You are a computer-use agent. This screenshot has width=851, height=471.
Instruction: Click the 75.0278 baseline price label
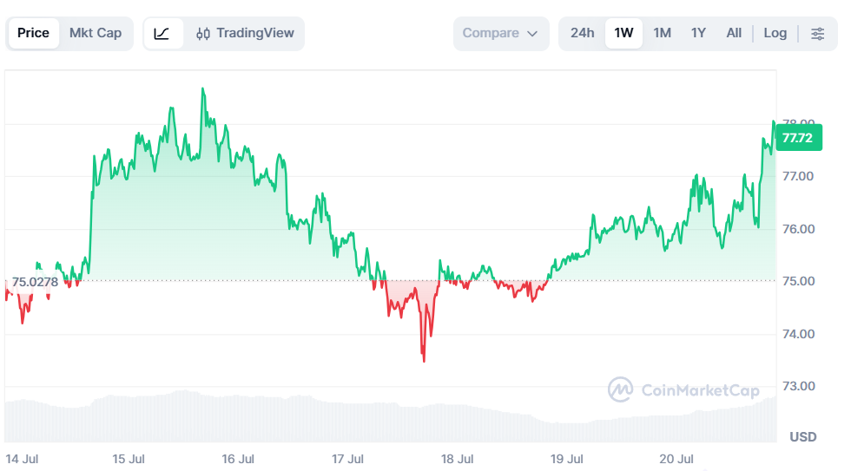(35, 282)
